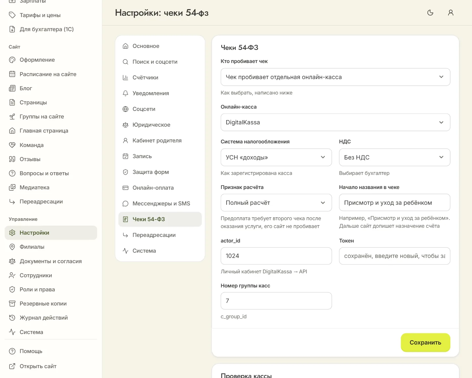Click the Сохранить button
472x378 pixels.
(425, 343)
